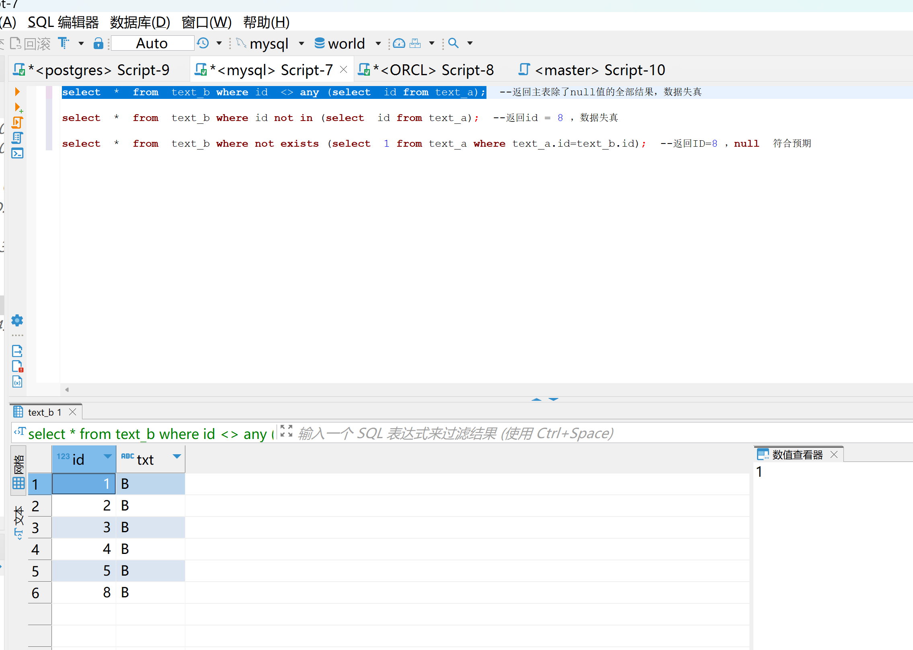Run the whole script with the script icon
913x650 pixels.
[x=17, y=123]
